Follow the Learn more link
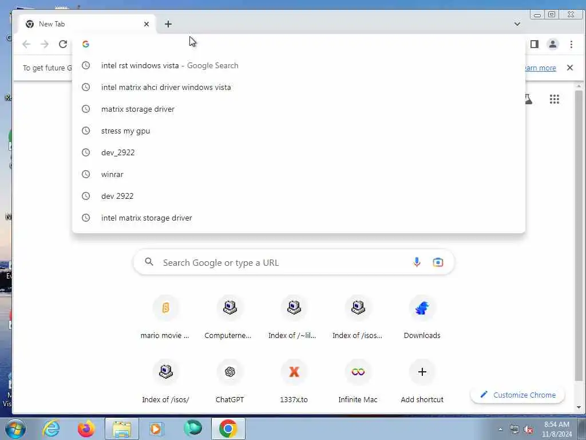This screenshot has height=440, width=586. click(x=541, y=68)
